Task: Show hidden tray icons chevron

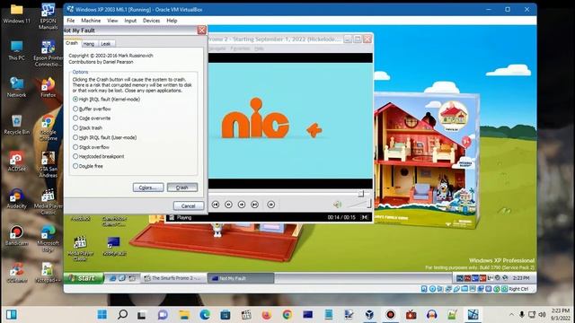Action: (x=511, y=315)
